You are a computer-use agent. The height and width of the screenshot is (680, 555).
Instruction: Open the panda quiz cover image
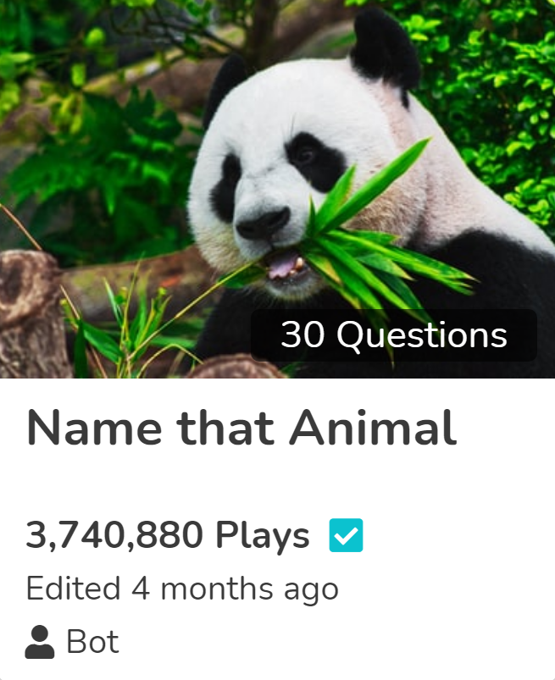coord(277,189)
